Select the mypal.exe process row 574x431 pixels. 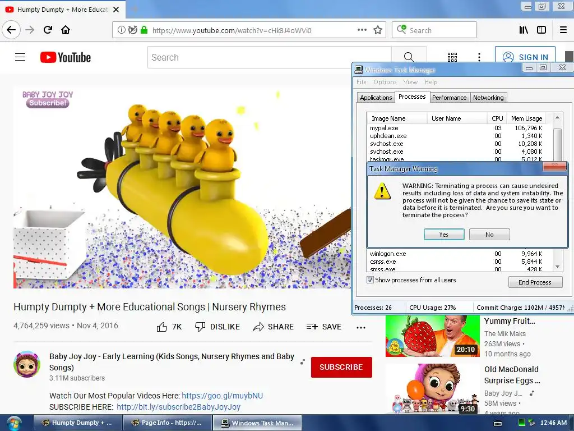[456, 128]
